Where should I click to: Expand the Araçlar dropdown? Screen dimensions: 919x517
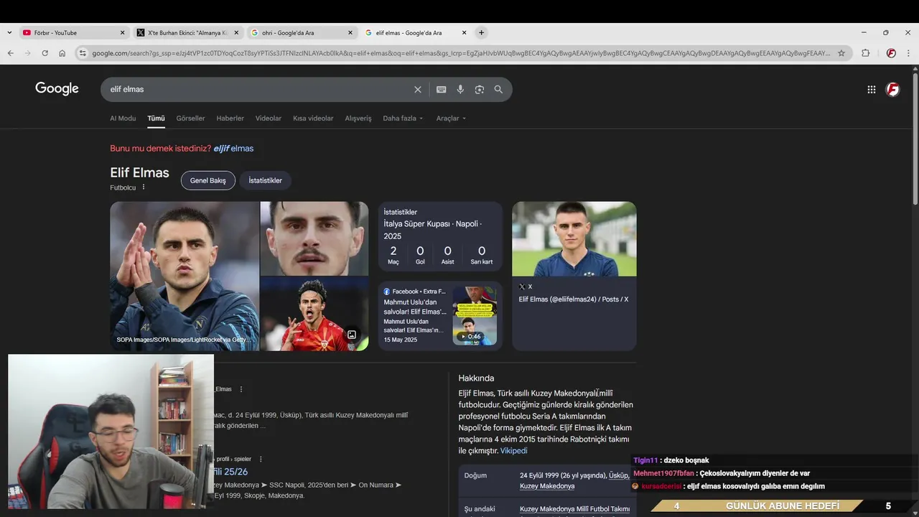click(x=451, y=118)
